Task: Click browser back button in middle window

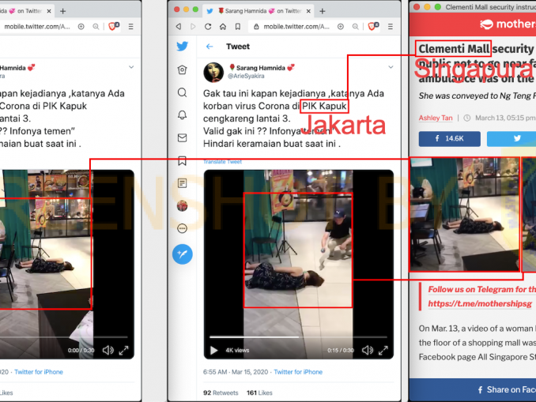Action: [179, 26]
